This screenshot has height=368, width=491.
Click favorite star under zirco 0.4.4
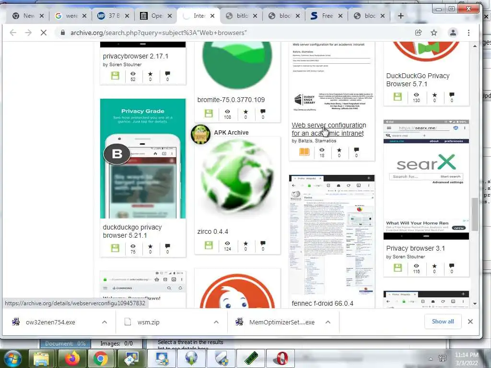[245, 243]
